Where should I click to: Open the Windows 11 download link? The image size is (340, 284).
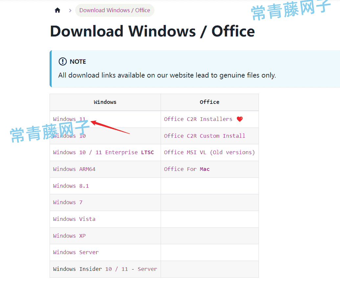[x=69, y=119]
